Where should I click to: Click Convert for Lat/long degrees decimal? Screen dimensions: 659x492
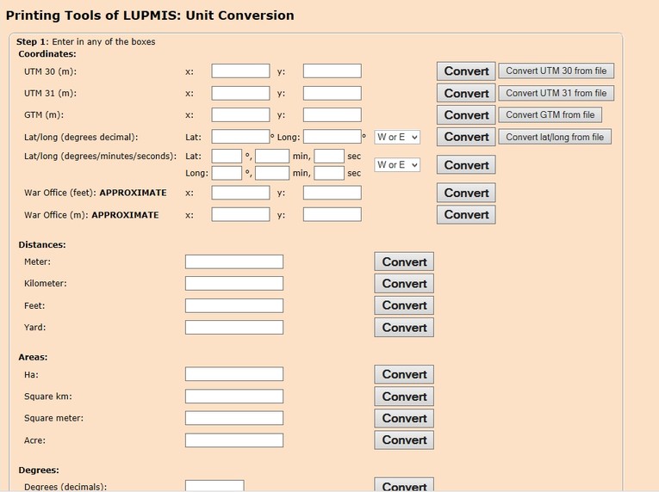[466, 137]
